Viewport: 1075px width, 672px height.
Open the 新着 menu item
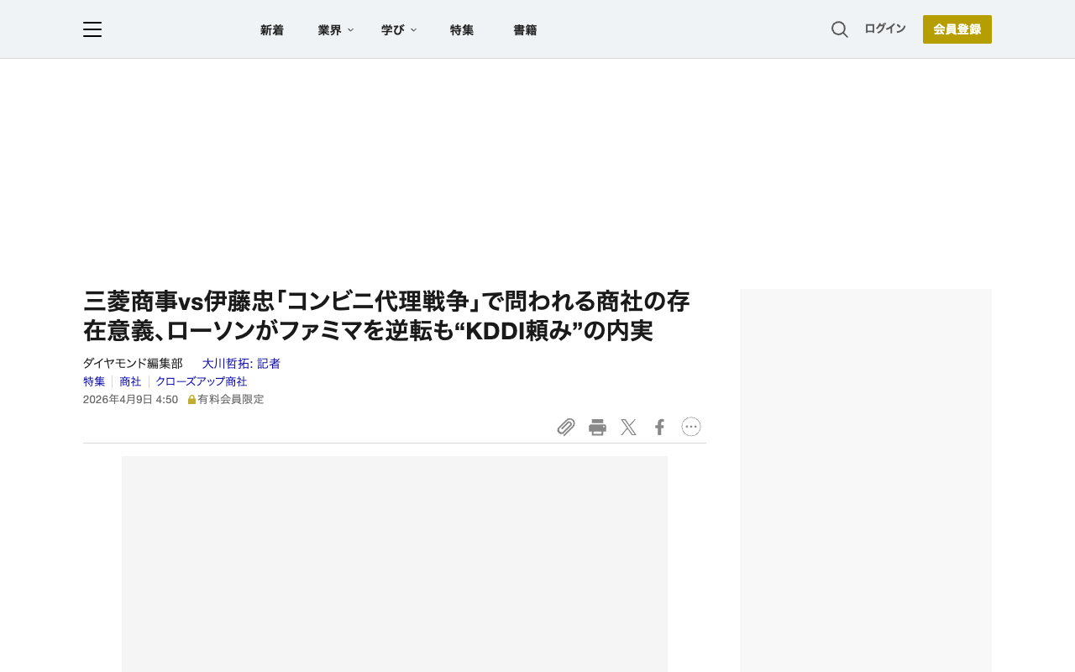coord(272,30)
